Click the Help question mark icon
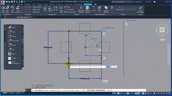 click(x=155, y=2)
